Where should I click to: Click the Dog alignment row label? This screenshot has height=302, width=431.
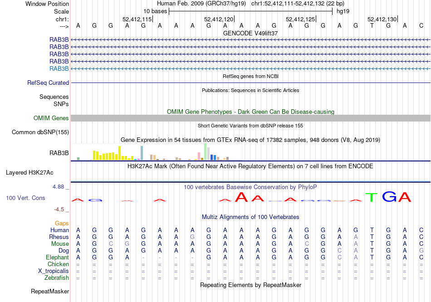point(64,251)
